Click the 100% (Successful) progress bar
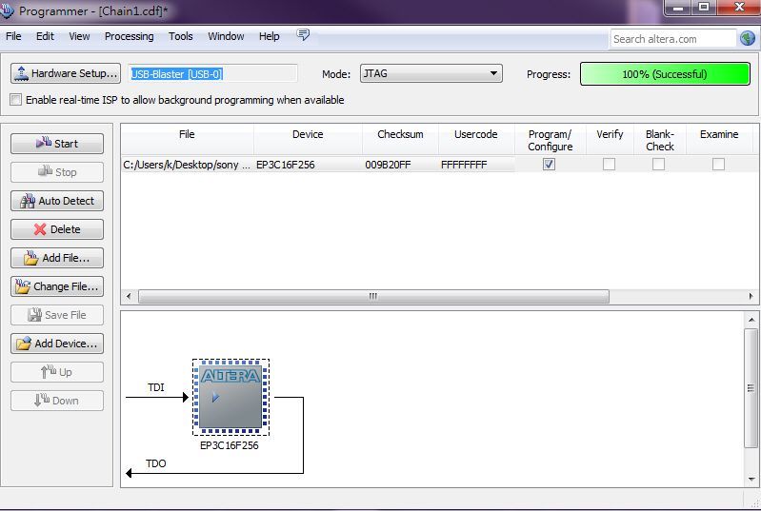Screen dimensions: 761x511 tap(665, 74)
